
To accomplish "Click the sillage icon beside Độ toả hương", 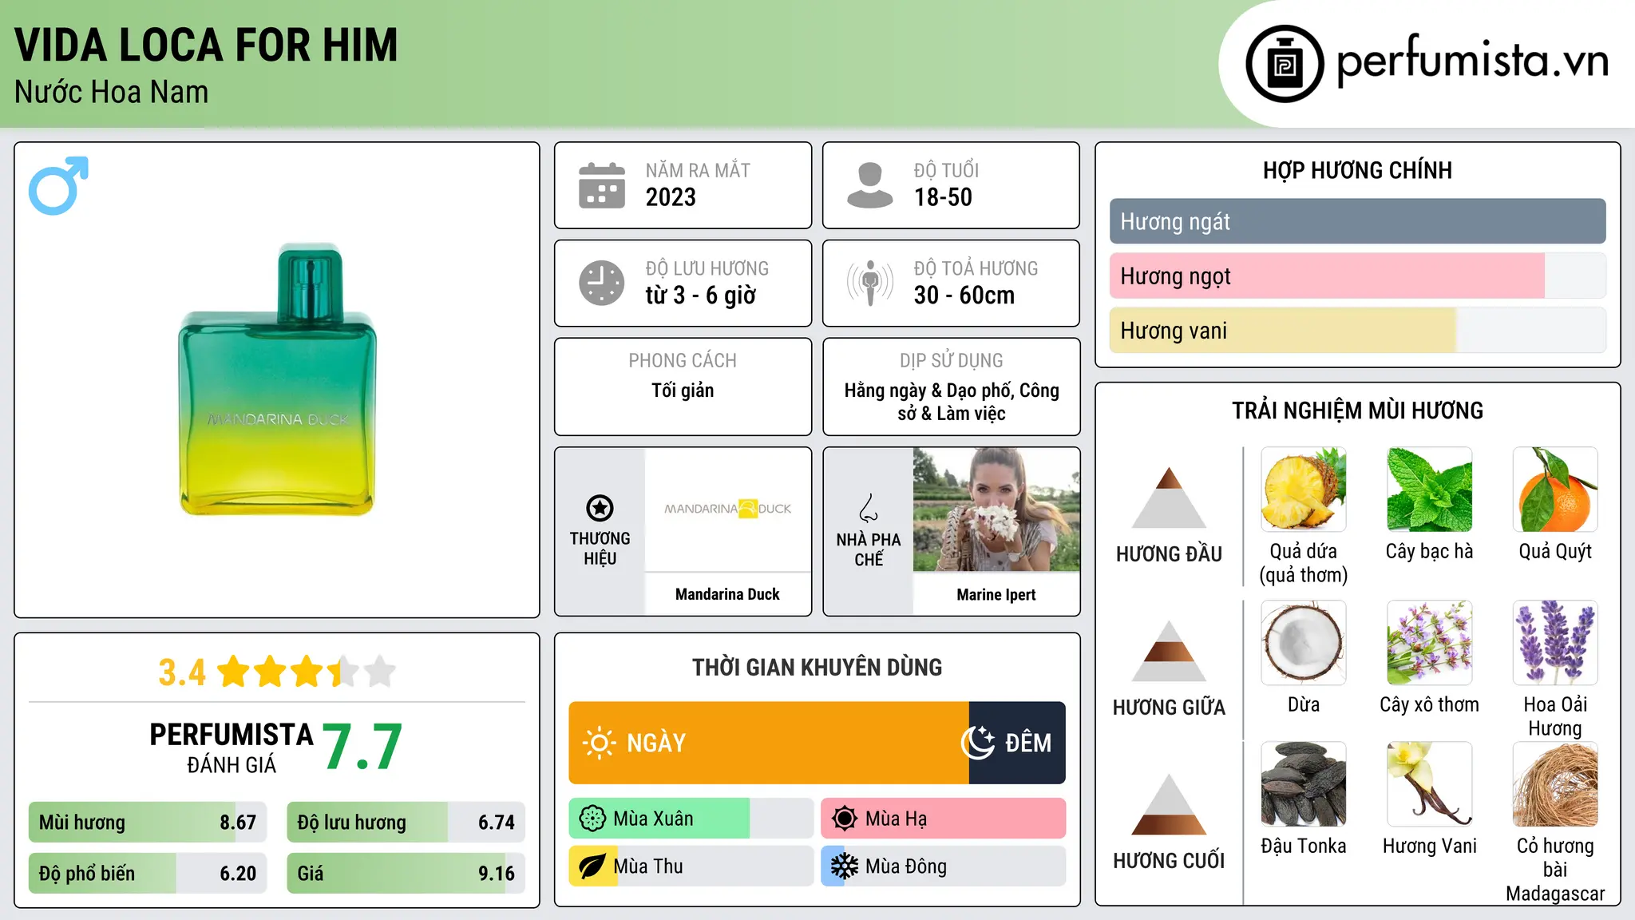I will (x=870, y=283).
